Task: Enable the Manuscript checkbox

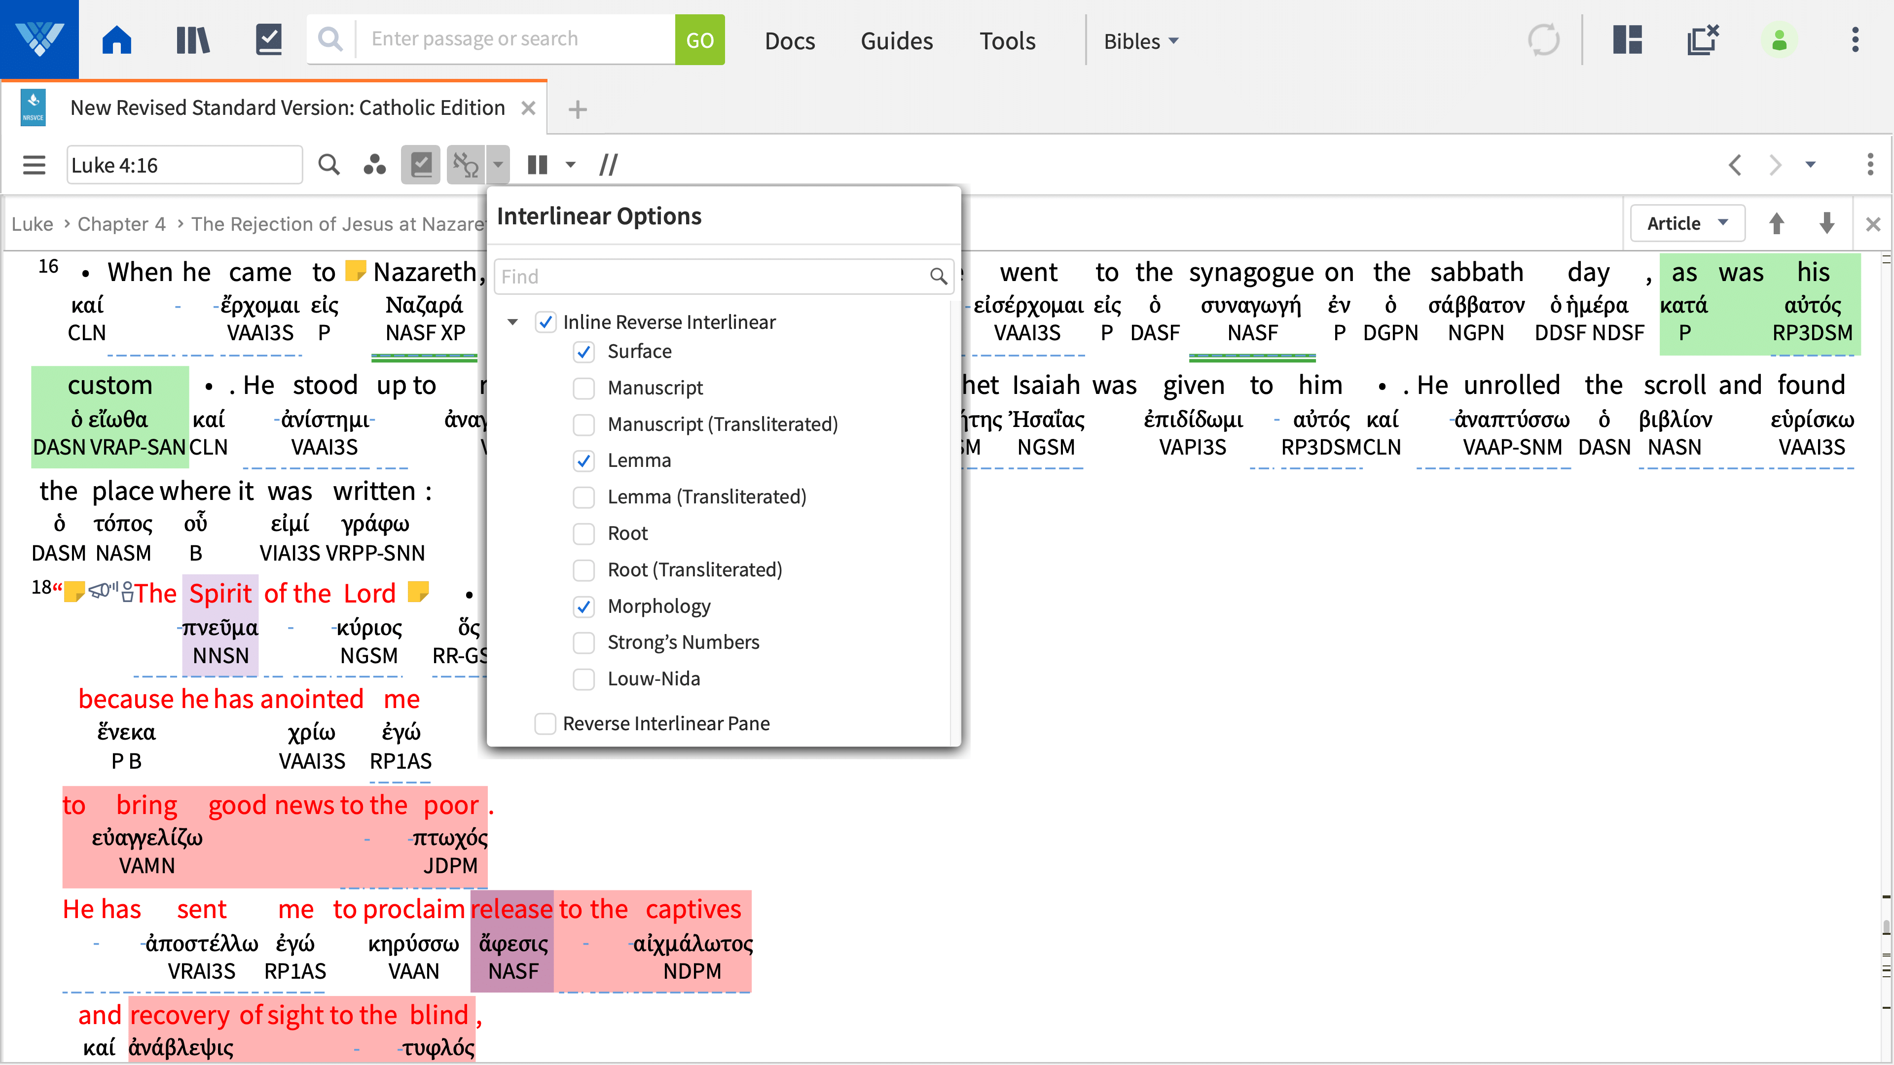Action: (584, 388)
